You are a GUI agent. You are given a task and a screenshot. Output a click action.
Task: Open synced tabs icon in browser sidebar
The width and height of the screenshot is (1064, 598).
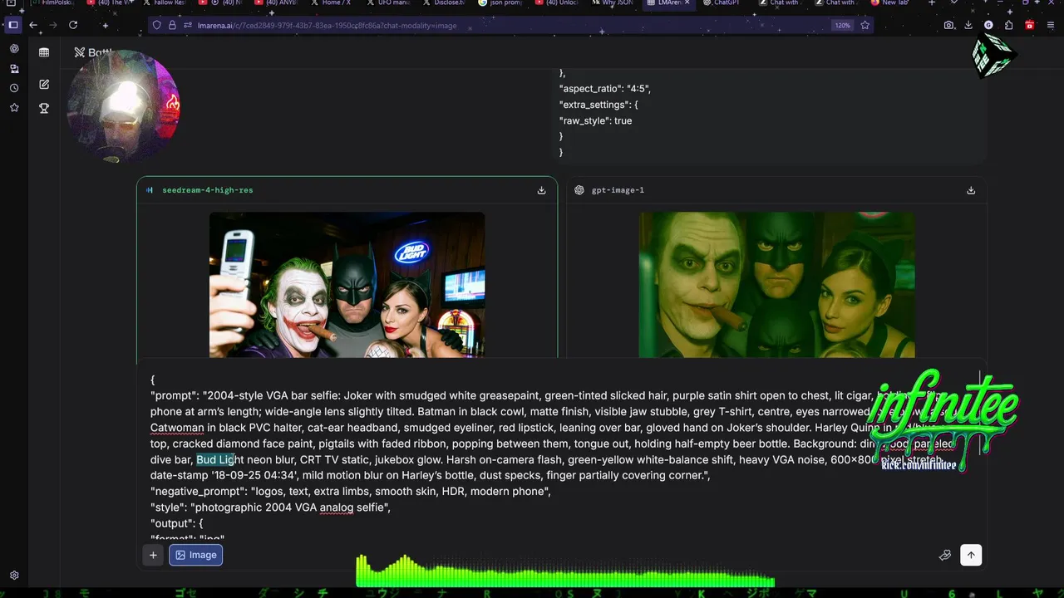tap(14, 69)
